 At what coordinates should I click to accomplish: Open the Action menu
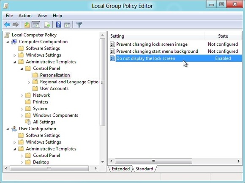25,16
